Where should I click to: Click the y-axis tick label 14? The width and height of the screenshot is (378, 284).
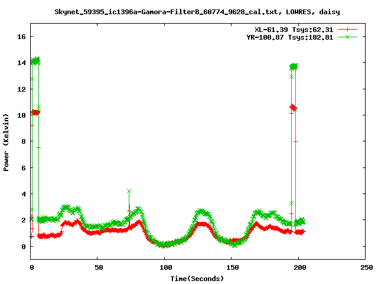click(21, 63)
